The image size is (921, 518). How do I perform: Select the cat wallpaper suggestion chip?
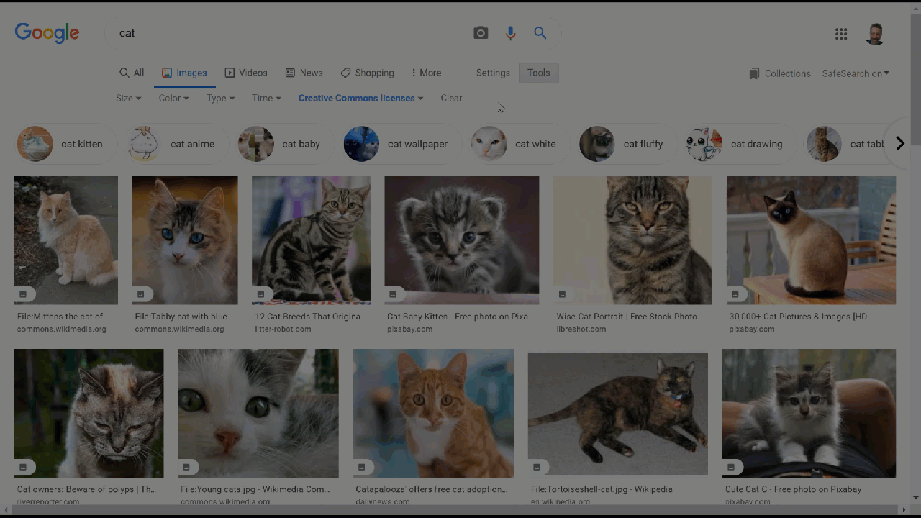click(x=401, y=144)
